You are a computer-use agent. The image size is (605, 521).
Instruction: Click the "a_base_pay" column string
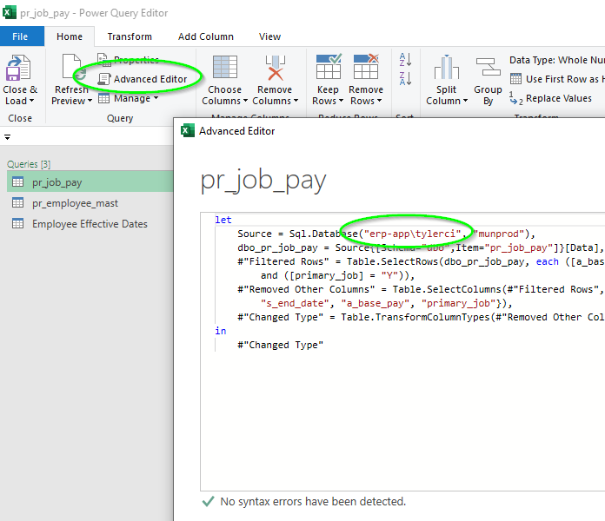[x=375, y=304]
